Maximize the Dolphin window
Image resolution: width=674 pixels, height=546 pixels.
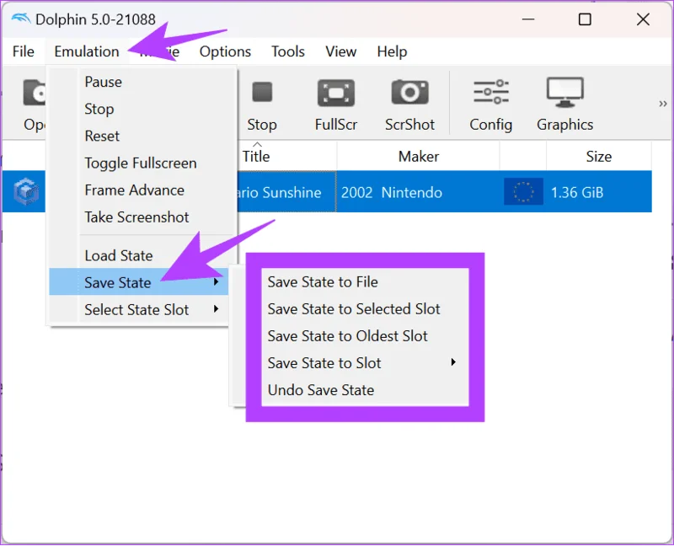585,19
